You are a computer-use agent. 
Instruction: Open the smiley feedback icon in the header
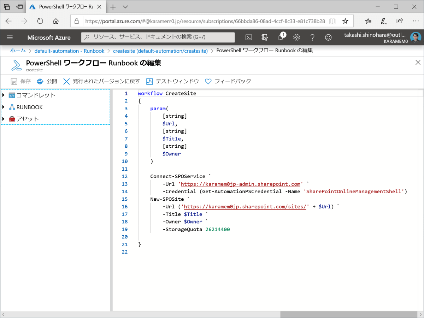pos(329,37)
